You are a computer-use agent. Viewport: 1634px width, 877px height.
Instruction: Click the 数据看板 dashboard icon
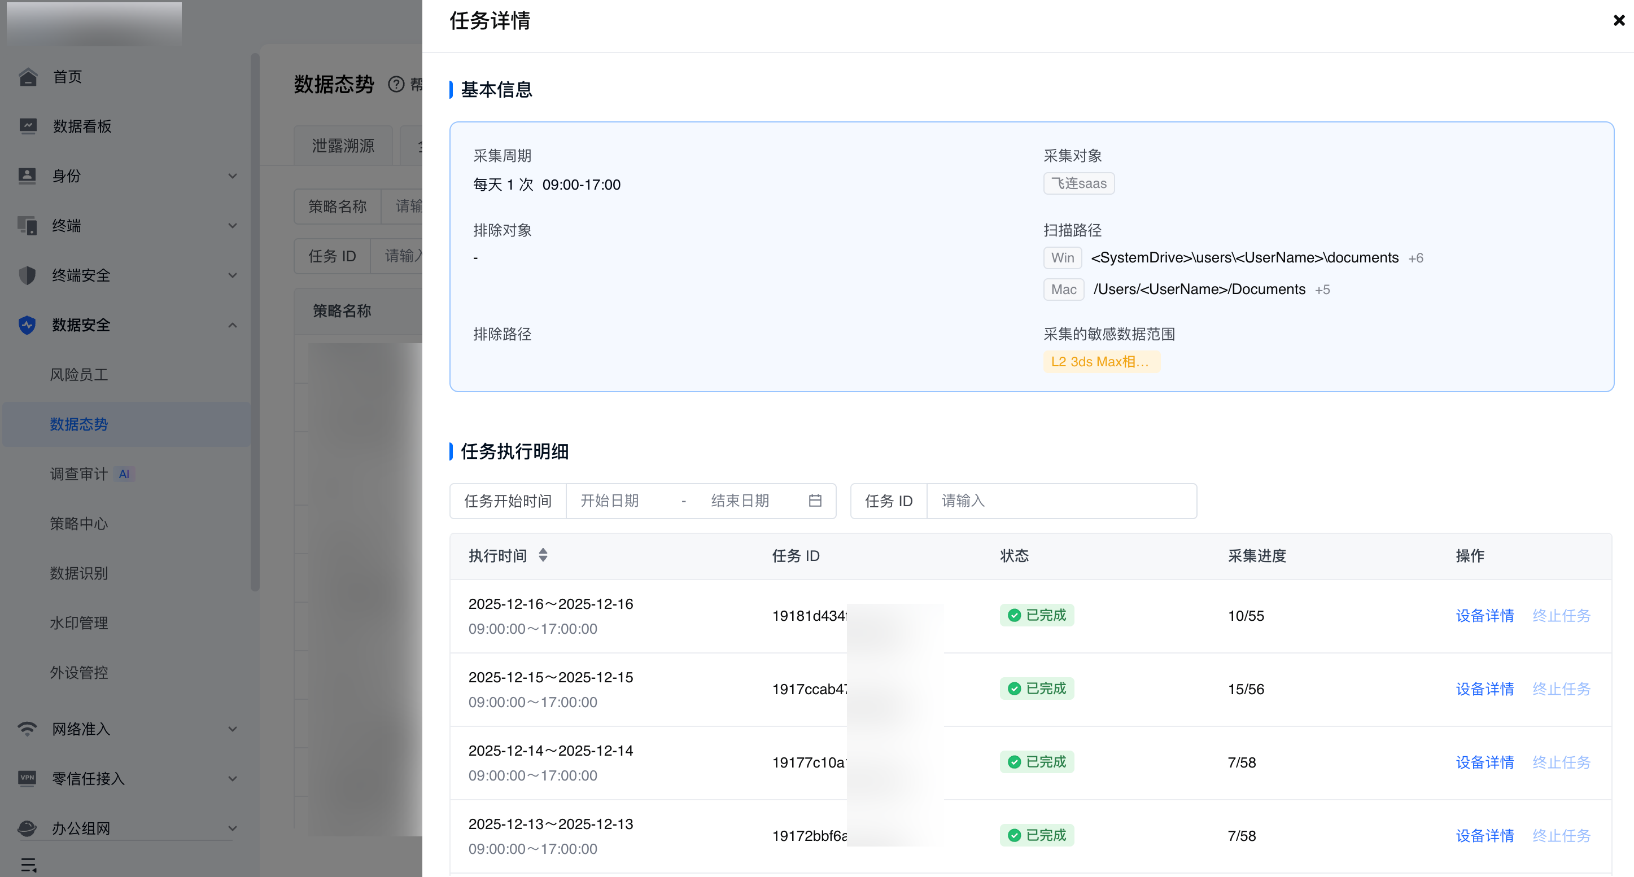click(27, 126)
